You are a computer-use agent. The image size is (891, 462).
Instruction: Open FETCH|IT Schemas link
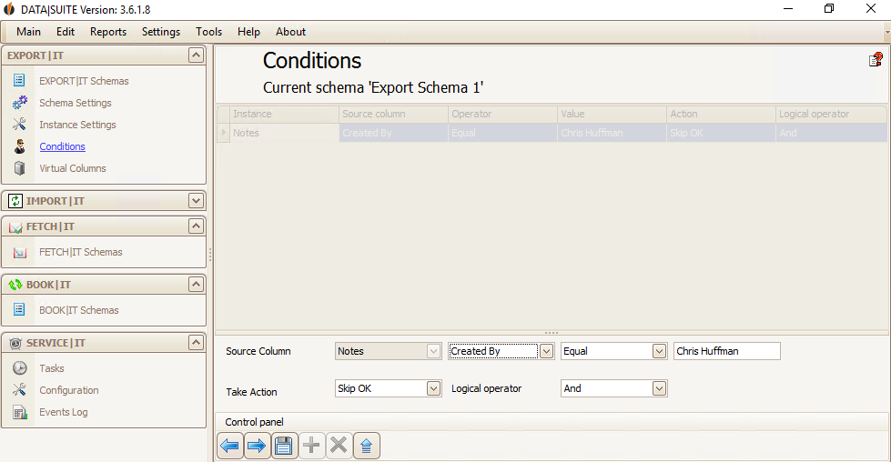tap(81, 252)
